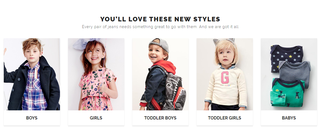Click the glitter cat-ears headband
319x128 pixels.
pyautogui.click(x=224, y=42)
